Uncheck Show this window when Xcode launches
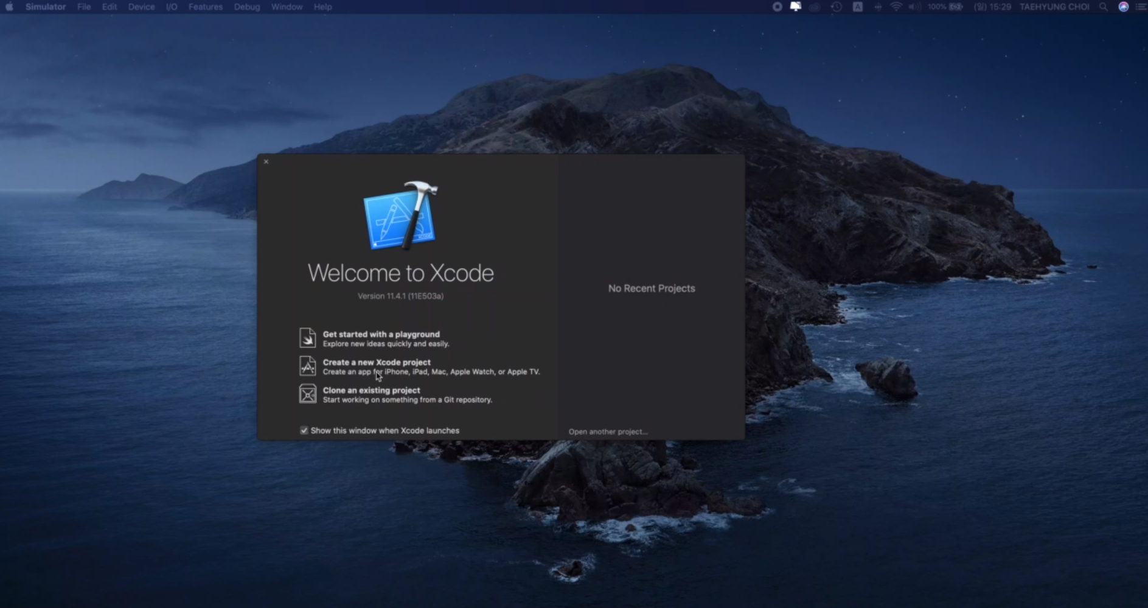 pyautogui.click(x=304, y=430)
